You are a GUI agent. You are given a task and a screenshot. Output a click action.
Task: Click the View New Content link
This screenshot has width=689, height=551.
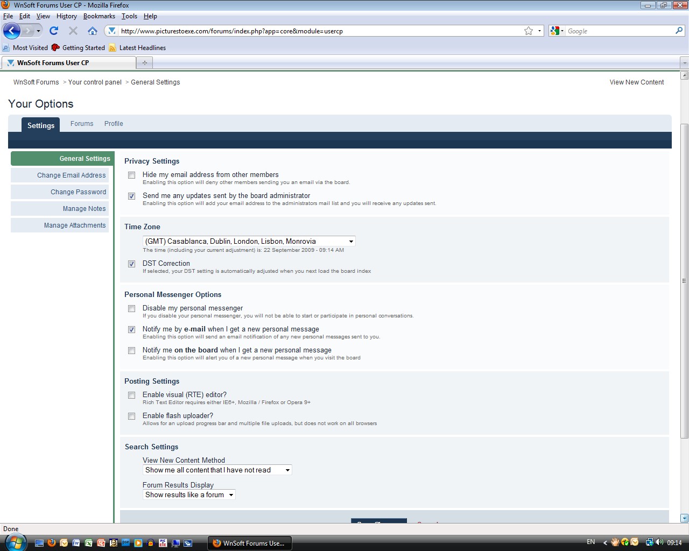coord(636,82)
